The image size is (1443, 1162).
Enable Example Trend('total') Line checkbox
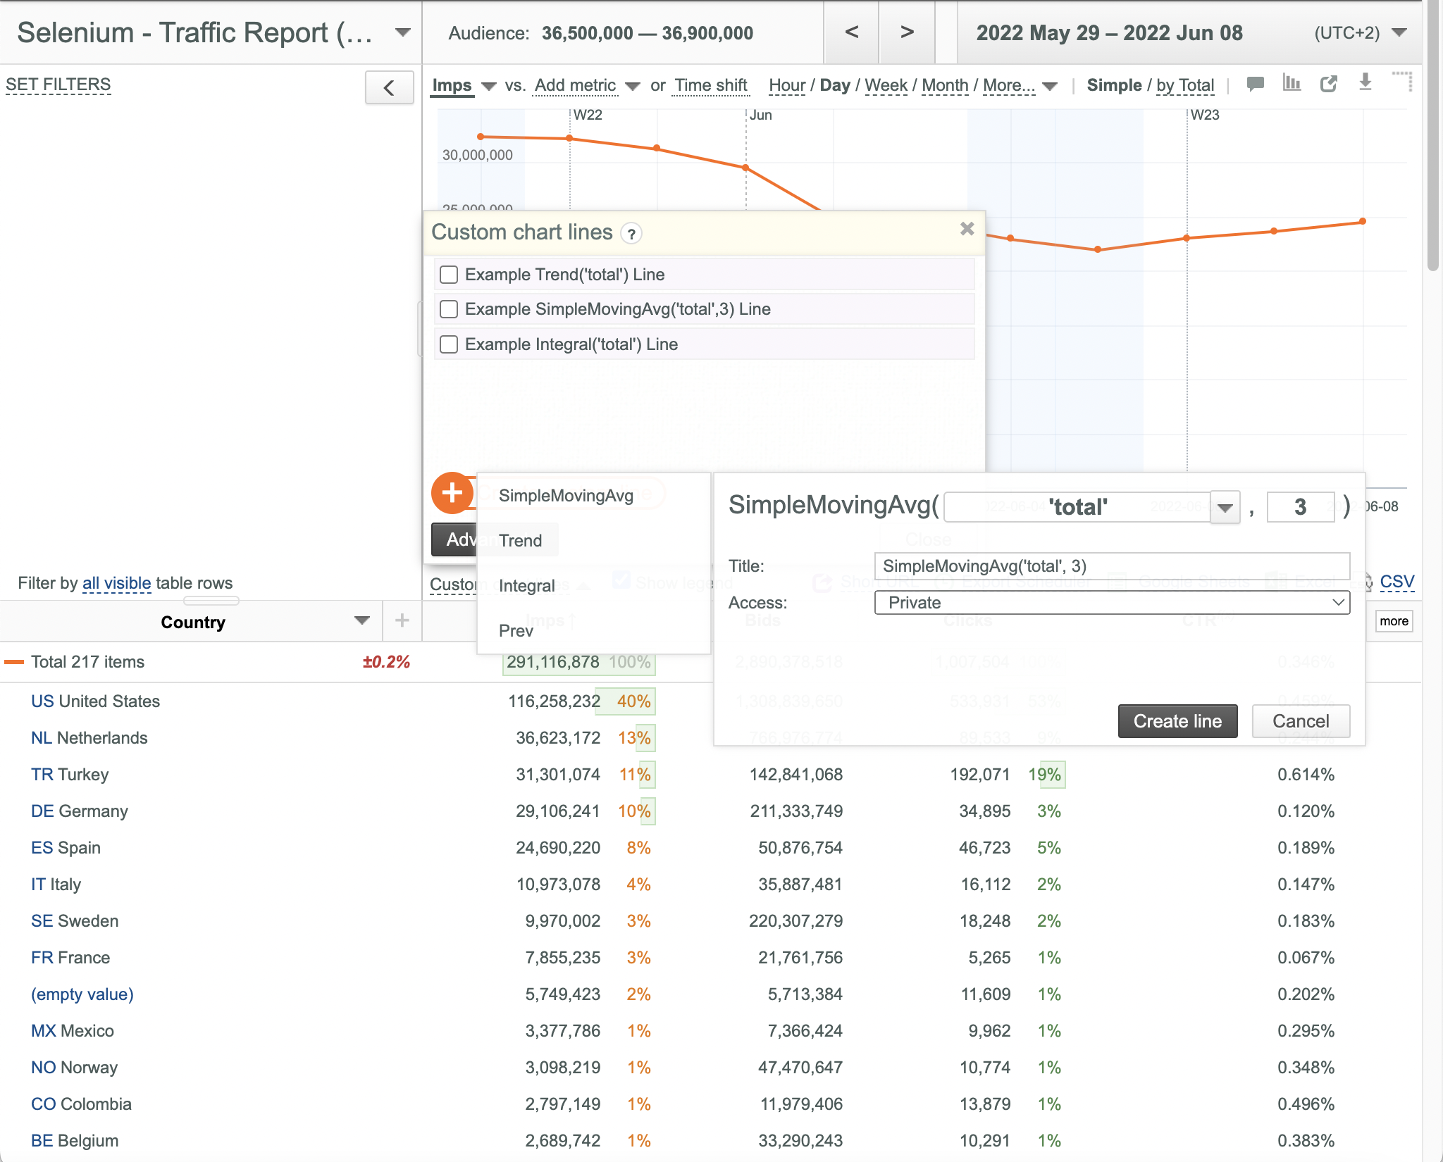(x=449, y=275)
